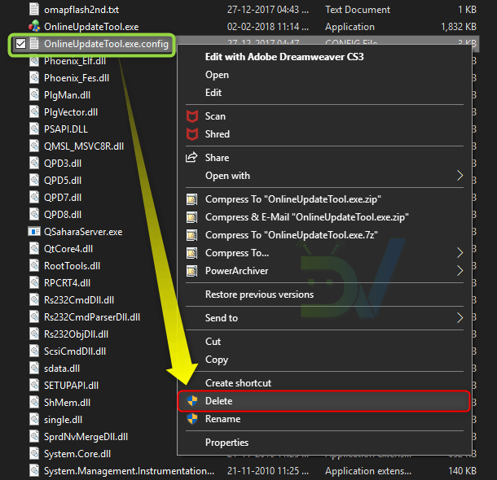Click the McAfee Shred shield icon
The width and height of the screenshot is (497, 480).
point(192,134)
